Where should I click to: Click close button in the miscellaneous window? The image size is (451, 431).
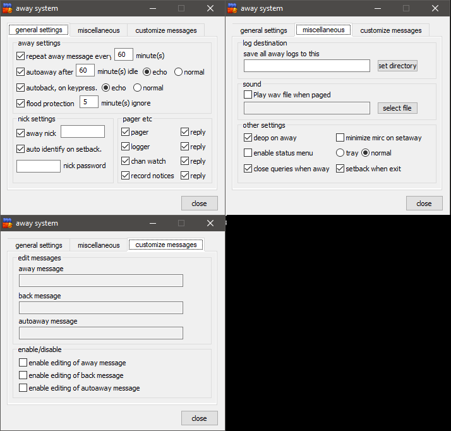pos(424,203)
